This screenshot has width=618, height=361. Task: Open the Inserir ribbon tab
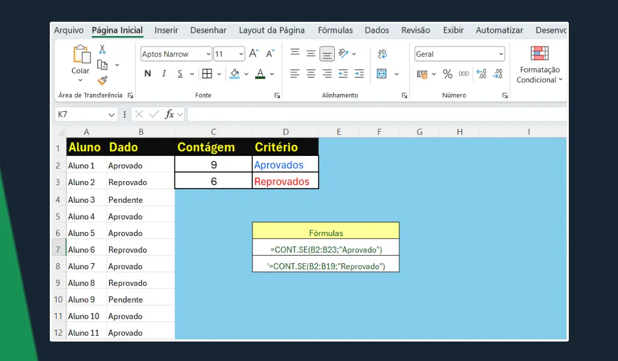click(x=166, y=30)
